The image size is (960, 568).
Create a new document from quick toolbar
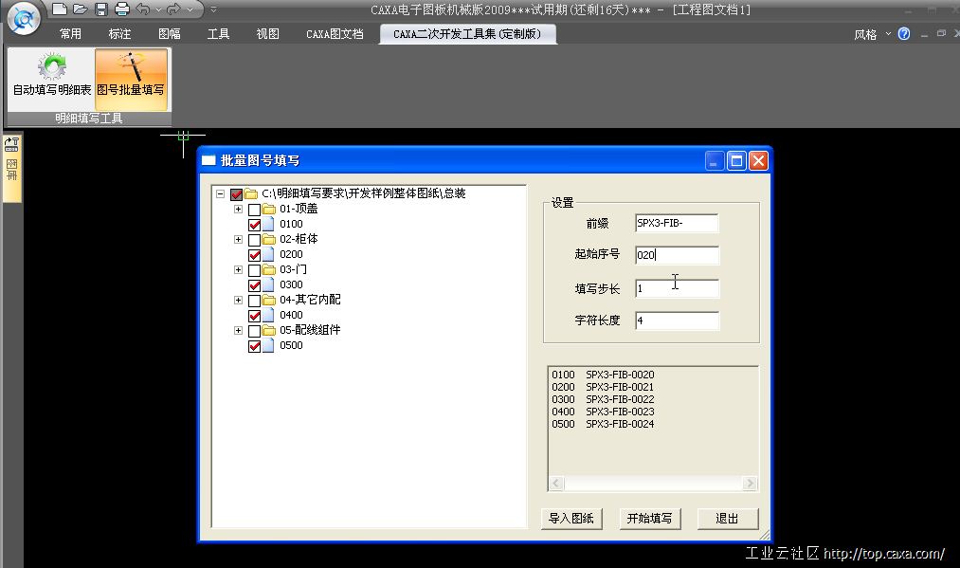click(60, 9)
